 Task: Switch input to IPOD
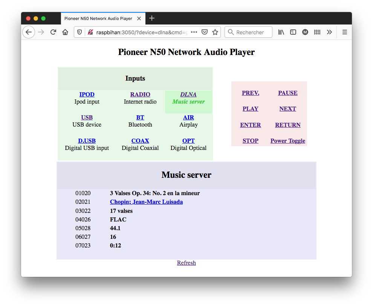click(x=87, y=95)
